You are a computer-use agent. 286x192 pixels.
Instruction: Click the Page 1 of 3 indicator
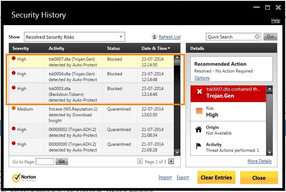point(156,161)
